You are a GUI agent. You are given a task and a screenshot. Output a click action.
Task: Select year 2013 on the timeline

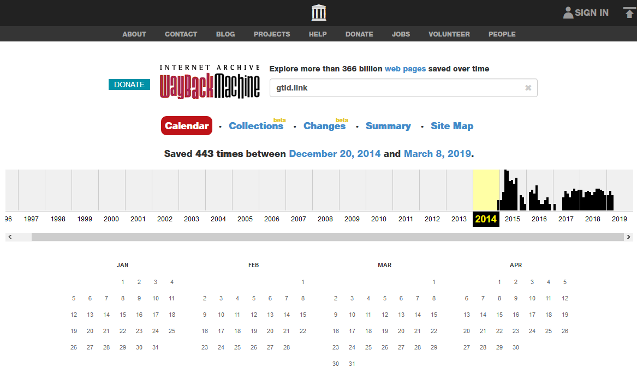pos(459,219)
